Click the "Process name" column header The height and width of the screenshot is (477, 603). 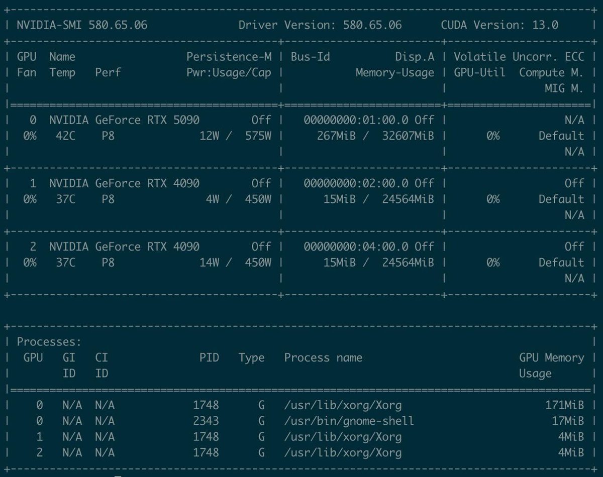[323, 358]
